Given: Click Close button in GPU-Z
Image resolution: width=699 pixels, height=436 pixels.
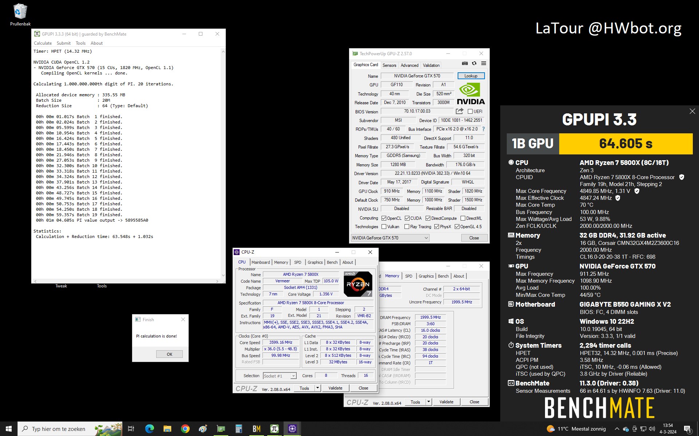Looking at the screenshot, I should [474, 238].
